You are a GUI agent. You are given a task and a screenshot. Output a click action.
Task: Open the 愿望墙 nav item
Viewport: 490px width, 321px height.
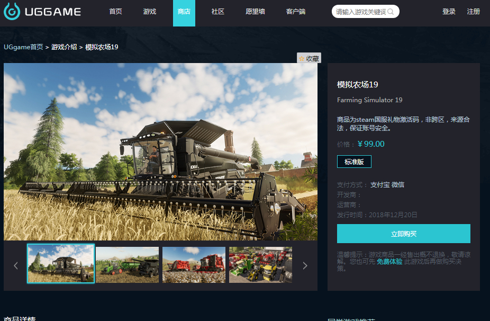(x=255, y=12)
